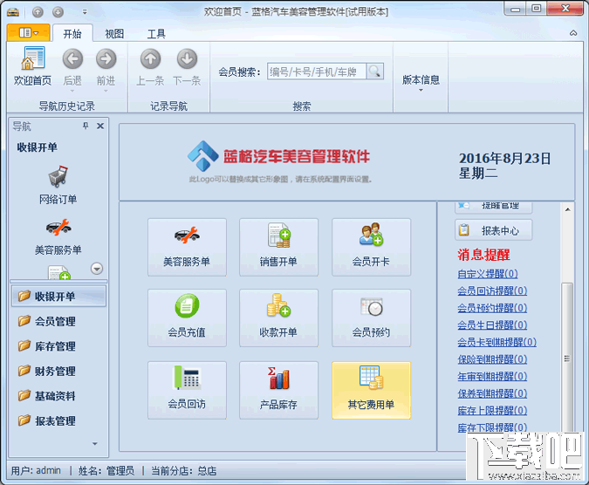
Task: Open 网络订单 shopping cart icon in navigation
Action: 58,176
